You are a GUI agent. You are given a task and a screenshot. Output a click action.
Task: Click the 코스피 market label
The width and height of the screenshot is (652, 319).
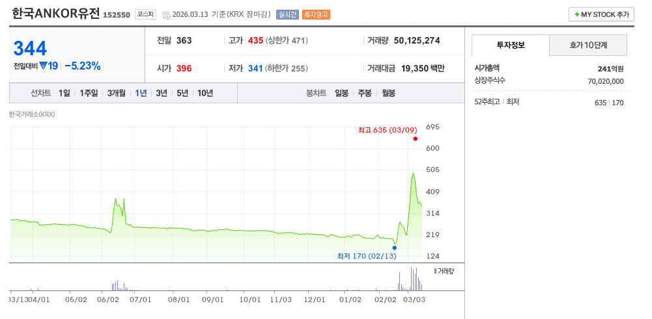pos(145,14)
